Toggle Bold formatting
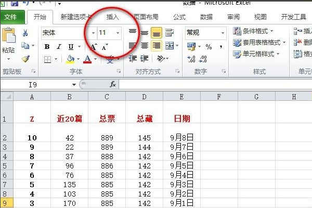This screenshot has width=312, height=208. click(x=47, y=47)
